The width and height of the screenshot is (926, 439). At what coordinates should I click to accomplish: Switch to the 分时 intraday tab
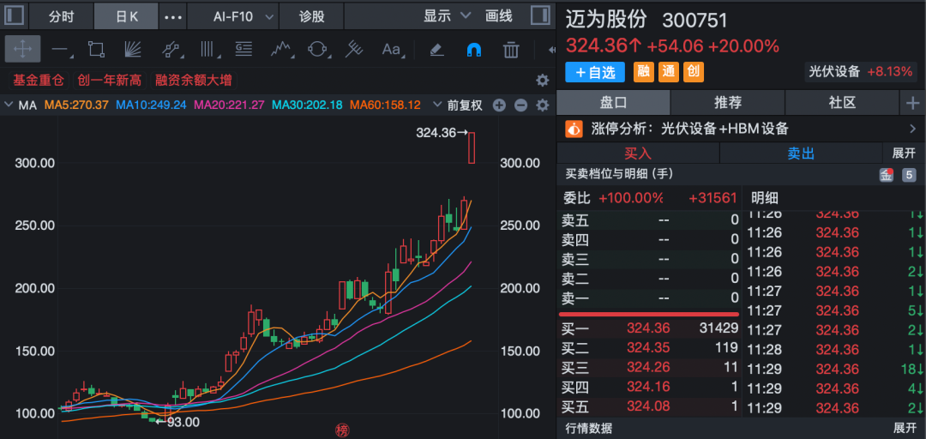(x=61, y=16)
